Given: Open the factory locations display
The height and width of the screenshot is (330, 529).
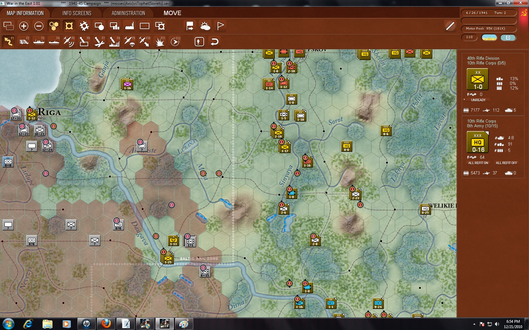Looking at the screenshot, I should coord(129,26).
